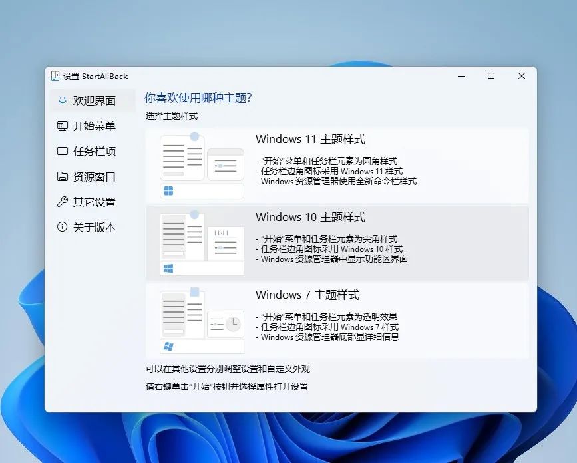
Task: Click the wrench icon beside 其它设置
Action: [62, 202]
